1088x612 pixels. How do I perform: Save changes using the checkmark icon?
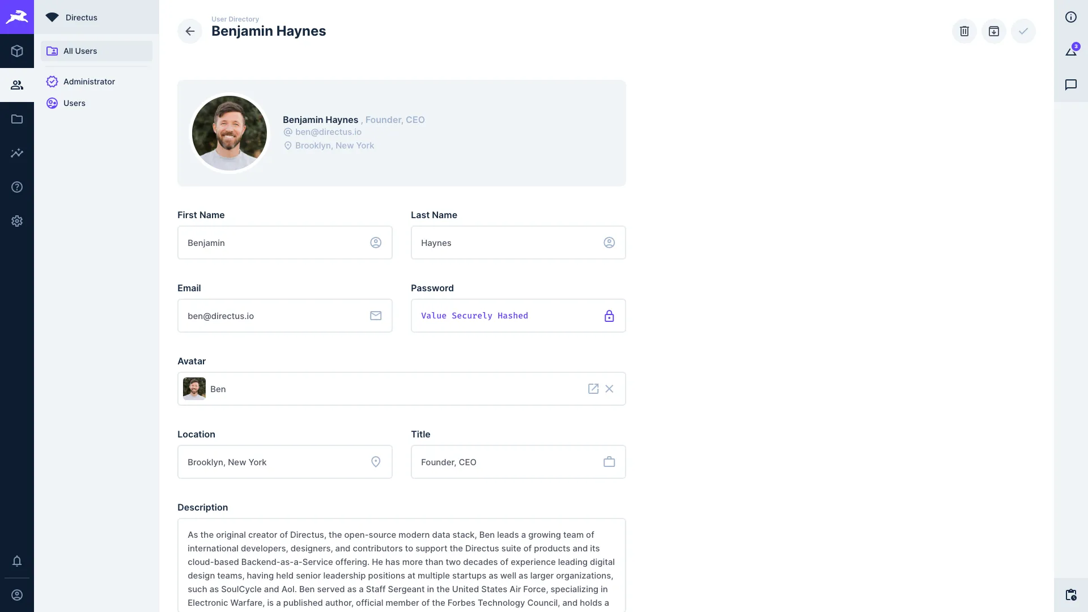pos(1023,31)
